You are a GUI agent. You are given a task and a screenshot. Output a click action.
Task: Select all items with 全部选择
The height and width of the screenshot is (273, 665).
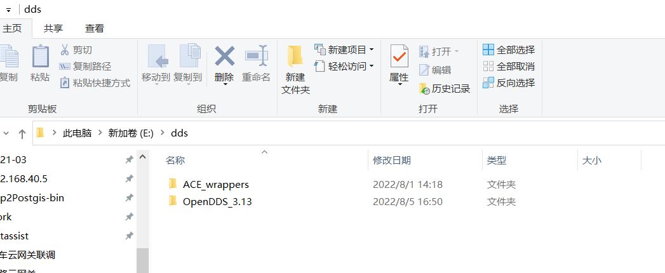tap(509, 50)
